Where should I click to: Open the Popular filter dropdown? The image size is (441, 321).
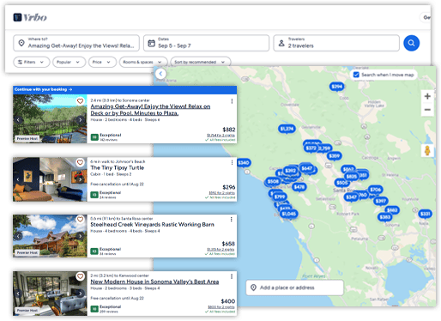[x=69, y=62]
